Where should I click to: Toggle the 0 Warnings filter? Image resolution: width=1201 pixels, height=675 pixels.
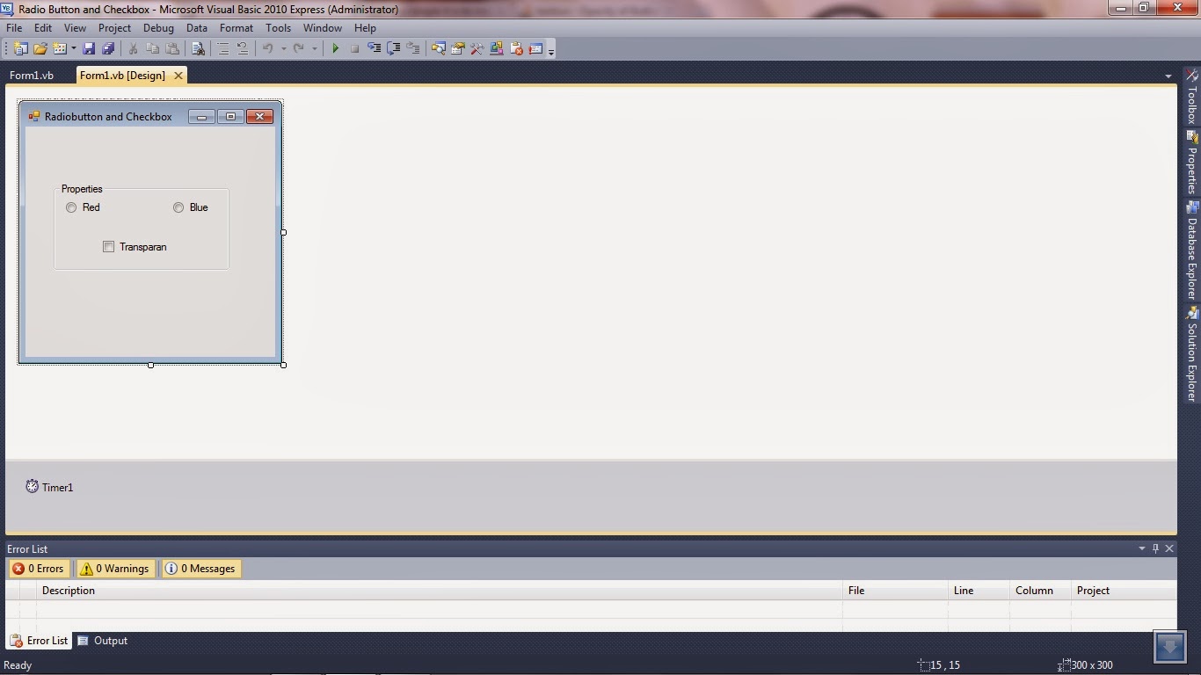tap(116, 569)
